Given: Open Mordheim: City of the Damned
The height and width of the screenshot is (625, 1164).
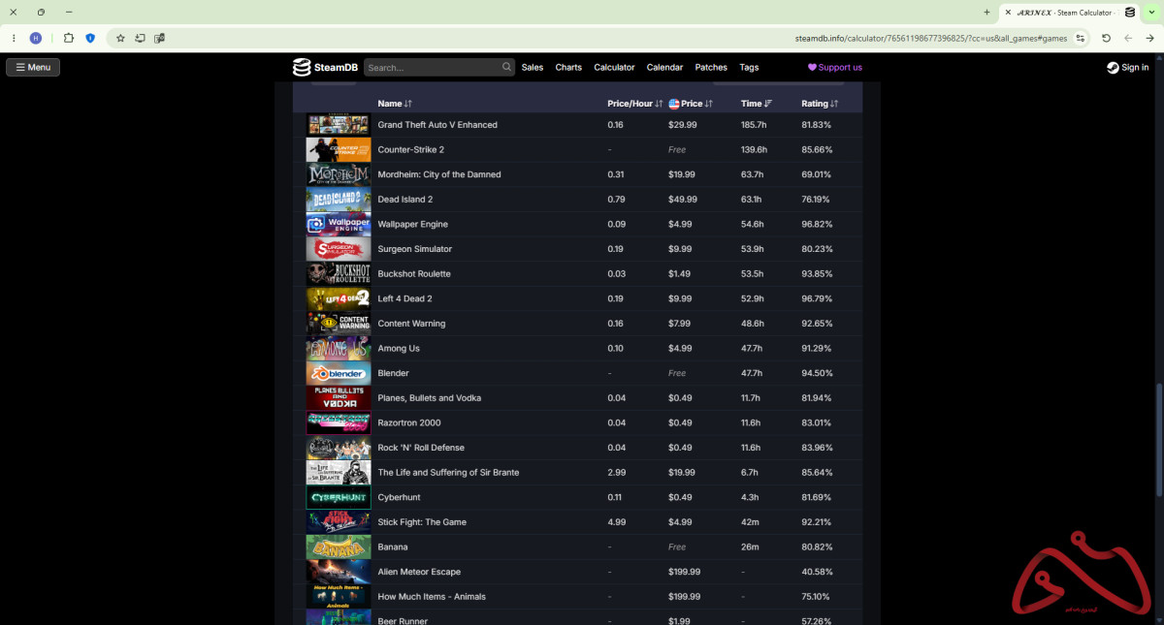Looking at the screenshot, I should [439, 174].
